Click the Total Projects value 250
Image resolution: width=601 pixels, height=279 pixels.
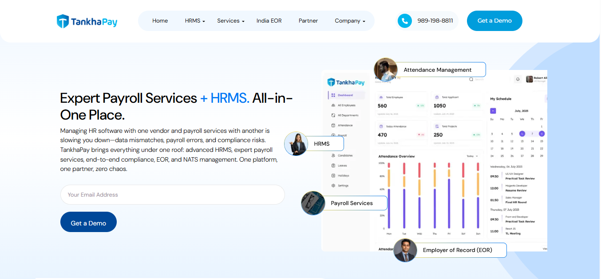(438, 135)
